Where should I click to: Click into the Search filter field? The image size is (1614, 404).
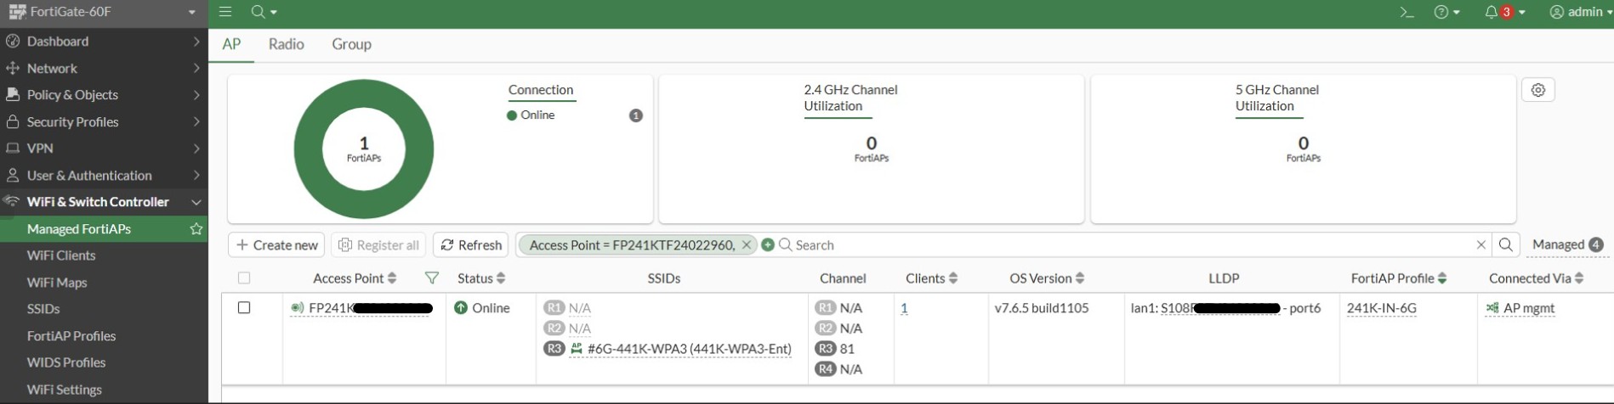click(x=1131, y=244)
